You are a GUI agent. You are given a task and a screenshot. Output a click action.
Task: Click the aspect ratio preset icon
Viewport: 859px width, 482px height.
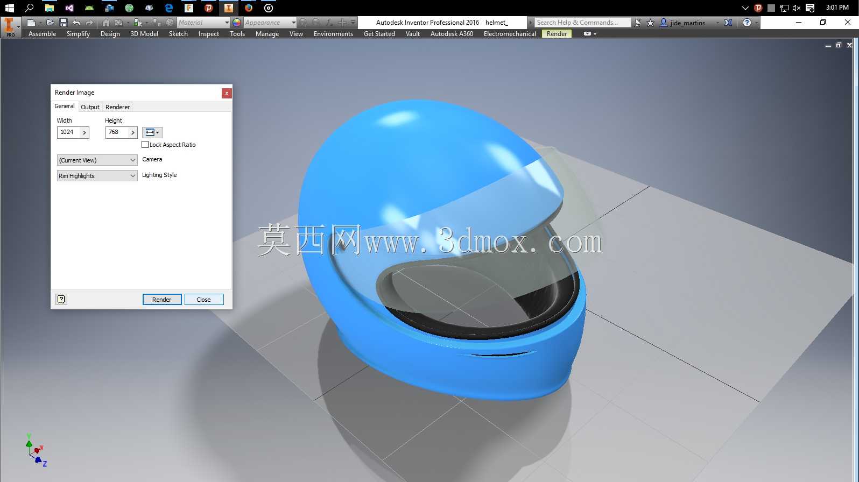[152, 132]
